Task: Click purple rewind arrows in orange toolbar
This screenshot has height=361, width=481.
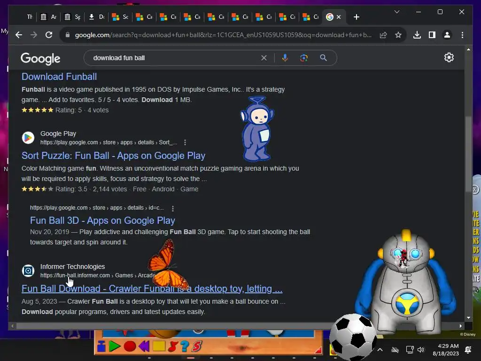Action: [144, 346]
